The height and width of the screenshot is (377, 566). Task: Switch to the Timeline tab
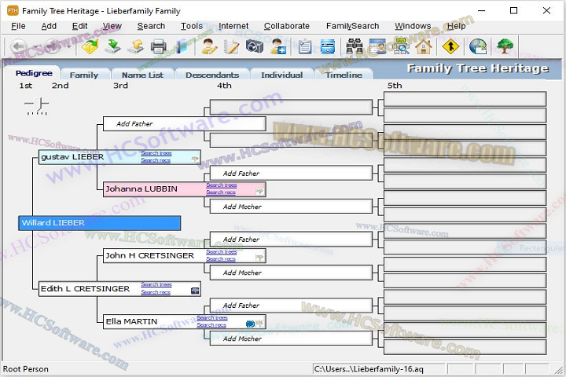(344, 75)
